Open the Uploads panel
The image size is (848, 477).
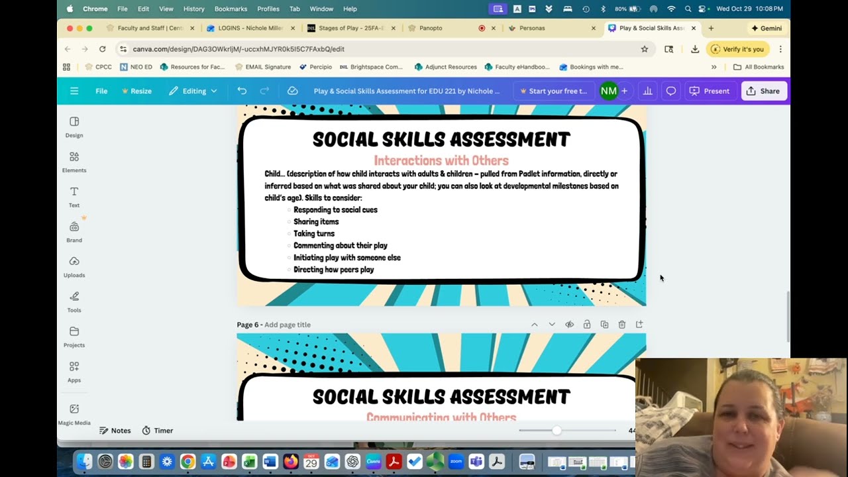coord(74,266)
